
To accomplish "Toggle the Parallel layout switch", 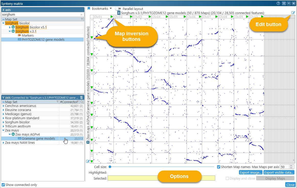I will [118, 9].
